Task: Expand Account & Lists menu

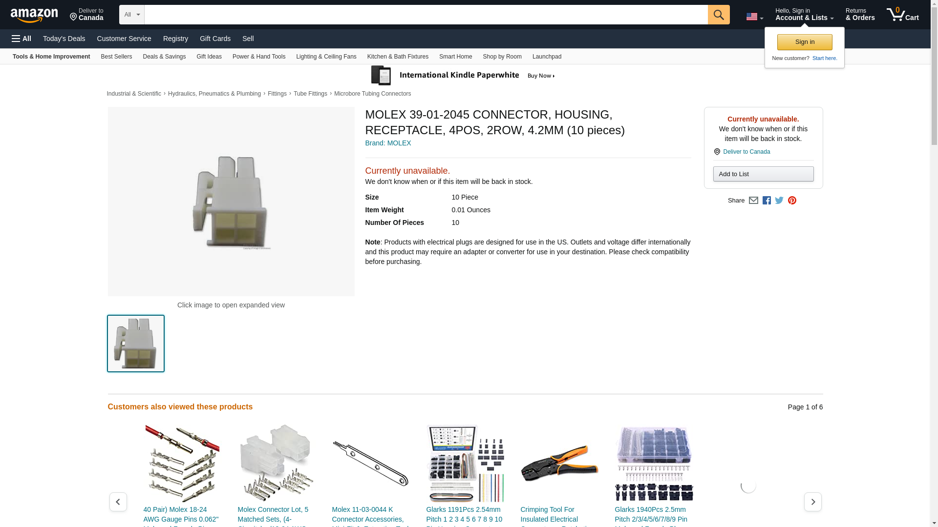Action: click(804, 15)
